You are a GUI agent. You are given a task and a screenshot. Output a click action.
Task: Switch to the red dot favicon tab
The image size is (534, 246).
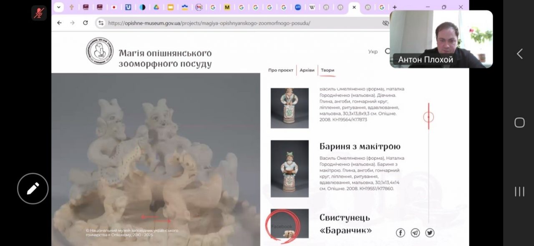[x=114, y=7]
